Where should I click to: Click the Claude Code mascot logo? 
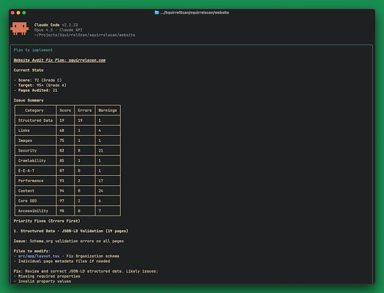pyautogui.click(x=19, y=29)
